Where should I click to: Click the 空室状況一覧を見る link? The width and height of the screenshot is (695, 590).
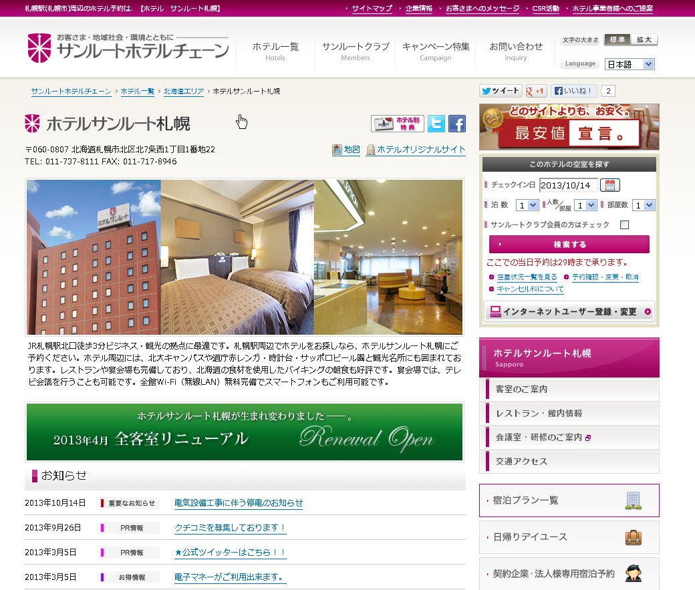(x=527, y=277)
